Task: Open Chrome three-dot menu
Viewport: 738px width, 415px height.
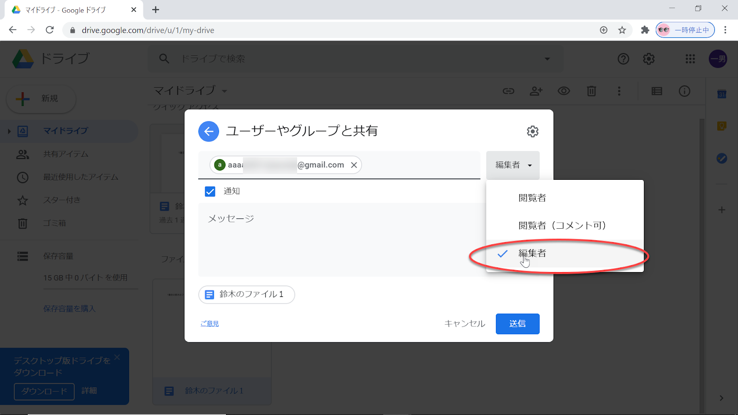Action: [x=725, y=30]
